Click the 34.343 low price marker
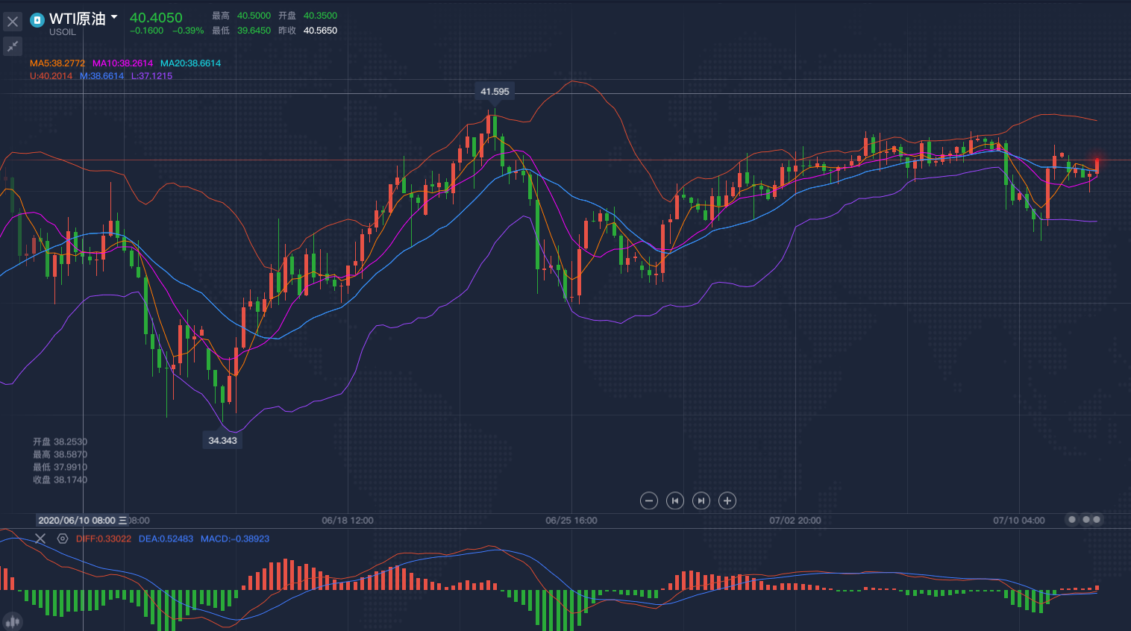This screenshot has height=631, width=1131. pyautogui.click(x=222, y=441)
